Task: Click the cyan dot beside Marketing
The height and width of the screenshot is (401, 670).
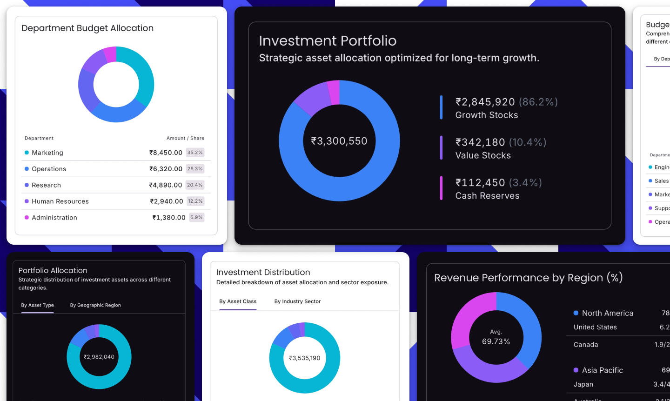Action: pos(27,153)
